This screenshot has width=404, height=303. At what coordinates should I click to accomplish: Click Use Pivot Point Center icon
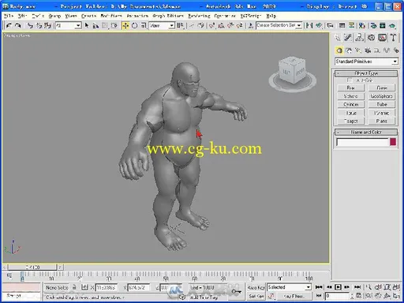180,25
